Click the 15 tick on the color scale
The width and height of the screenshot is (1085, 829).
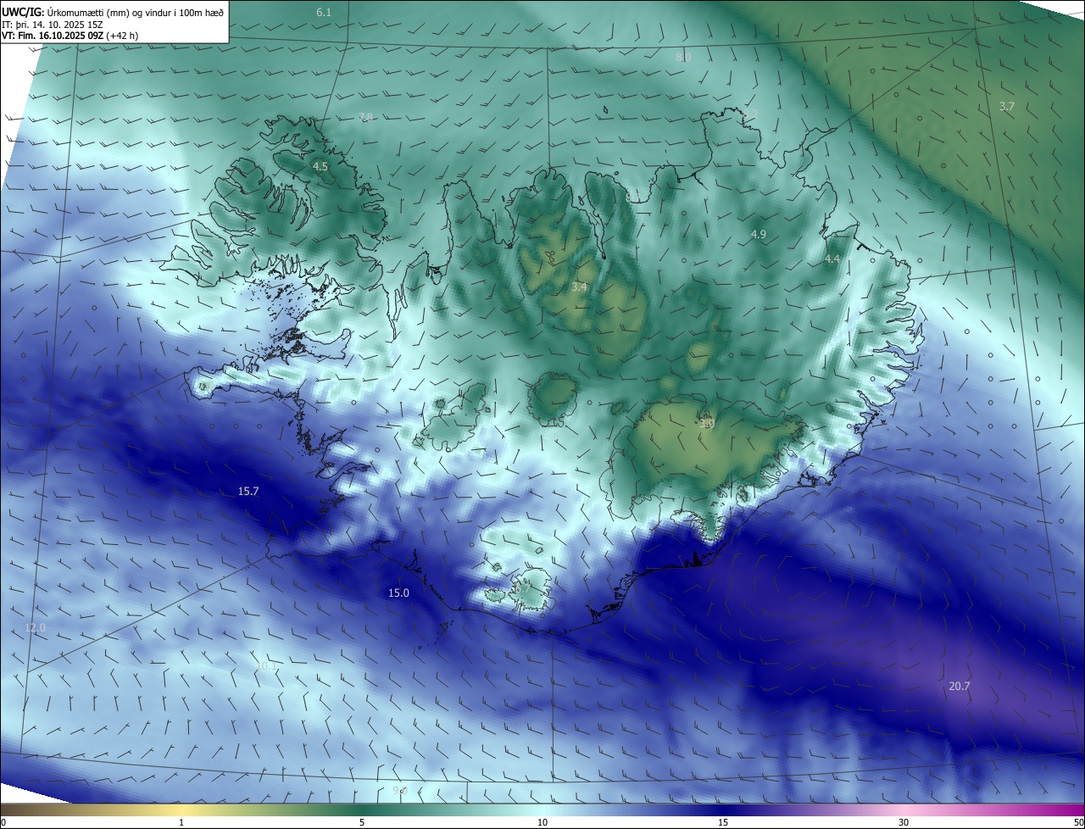723,822
